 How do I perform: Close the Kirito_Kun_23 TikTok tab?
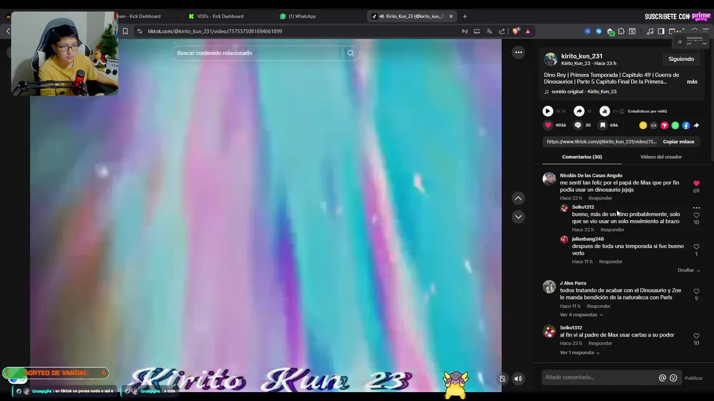451,16
